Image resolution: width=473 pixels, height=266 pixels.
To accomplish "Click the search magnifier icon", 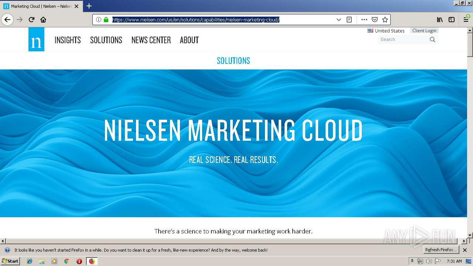I will coord(432,40).
